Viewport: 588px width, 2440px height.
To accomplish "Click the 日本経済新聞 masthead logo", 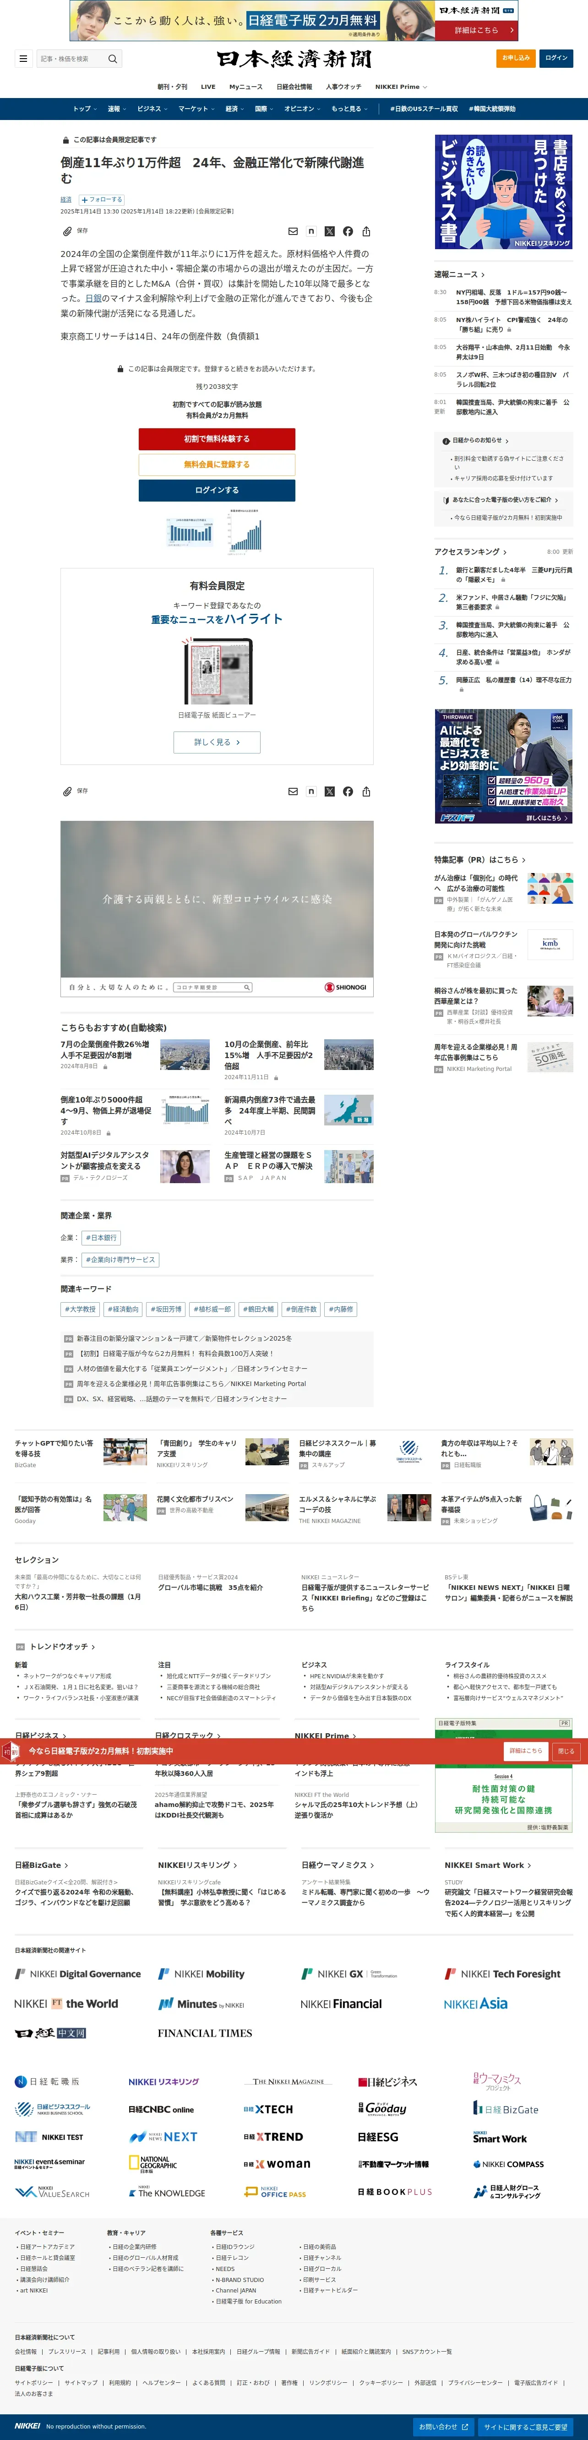I will (x=294, y=59).
